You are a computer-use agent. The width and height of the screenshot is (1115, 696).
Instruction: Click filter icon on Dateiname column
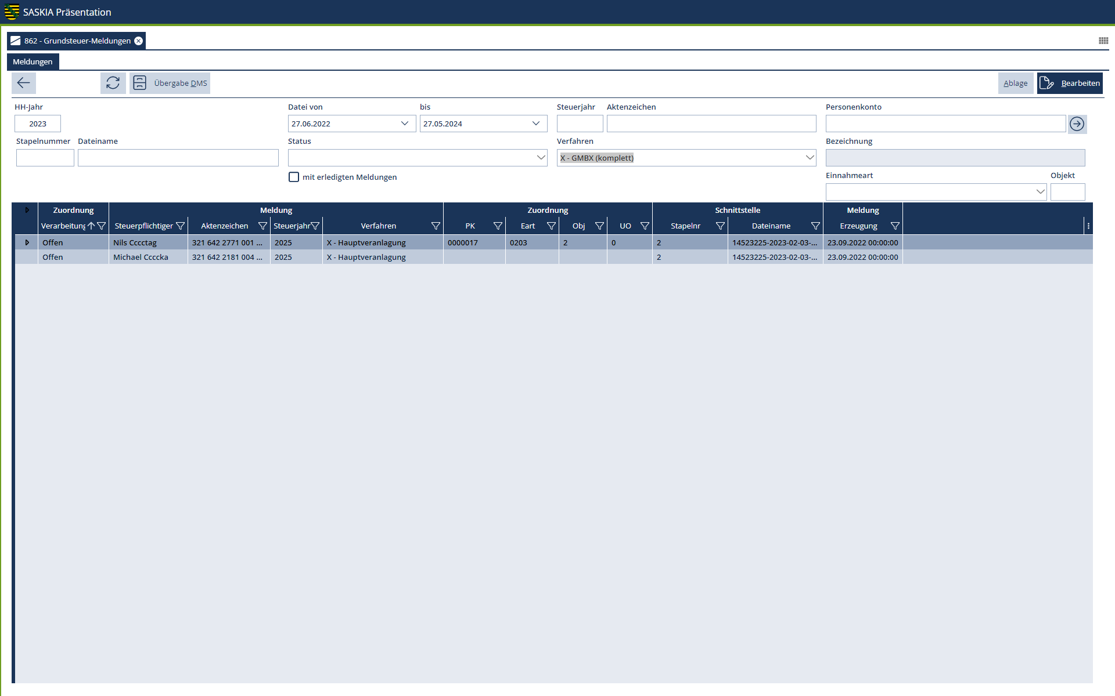pos(815,226)
